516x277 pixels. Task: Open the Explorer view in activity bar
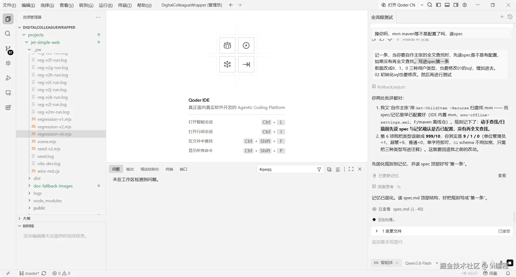(8, 19)
